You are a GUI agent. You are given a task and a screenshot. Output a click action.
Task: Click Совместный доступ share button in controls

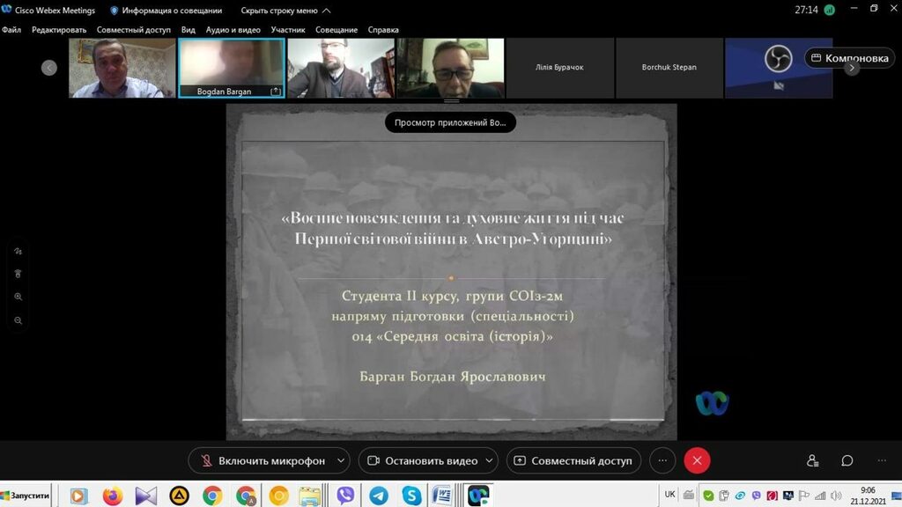[572, 460]
